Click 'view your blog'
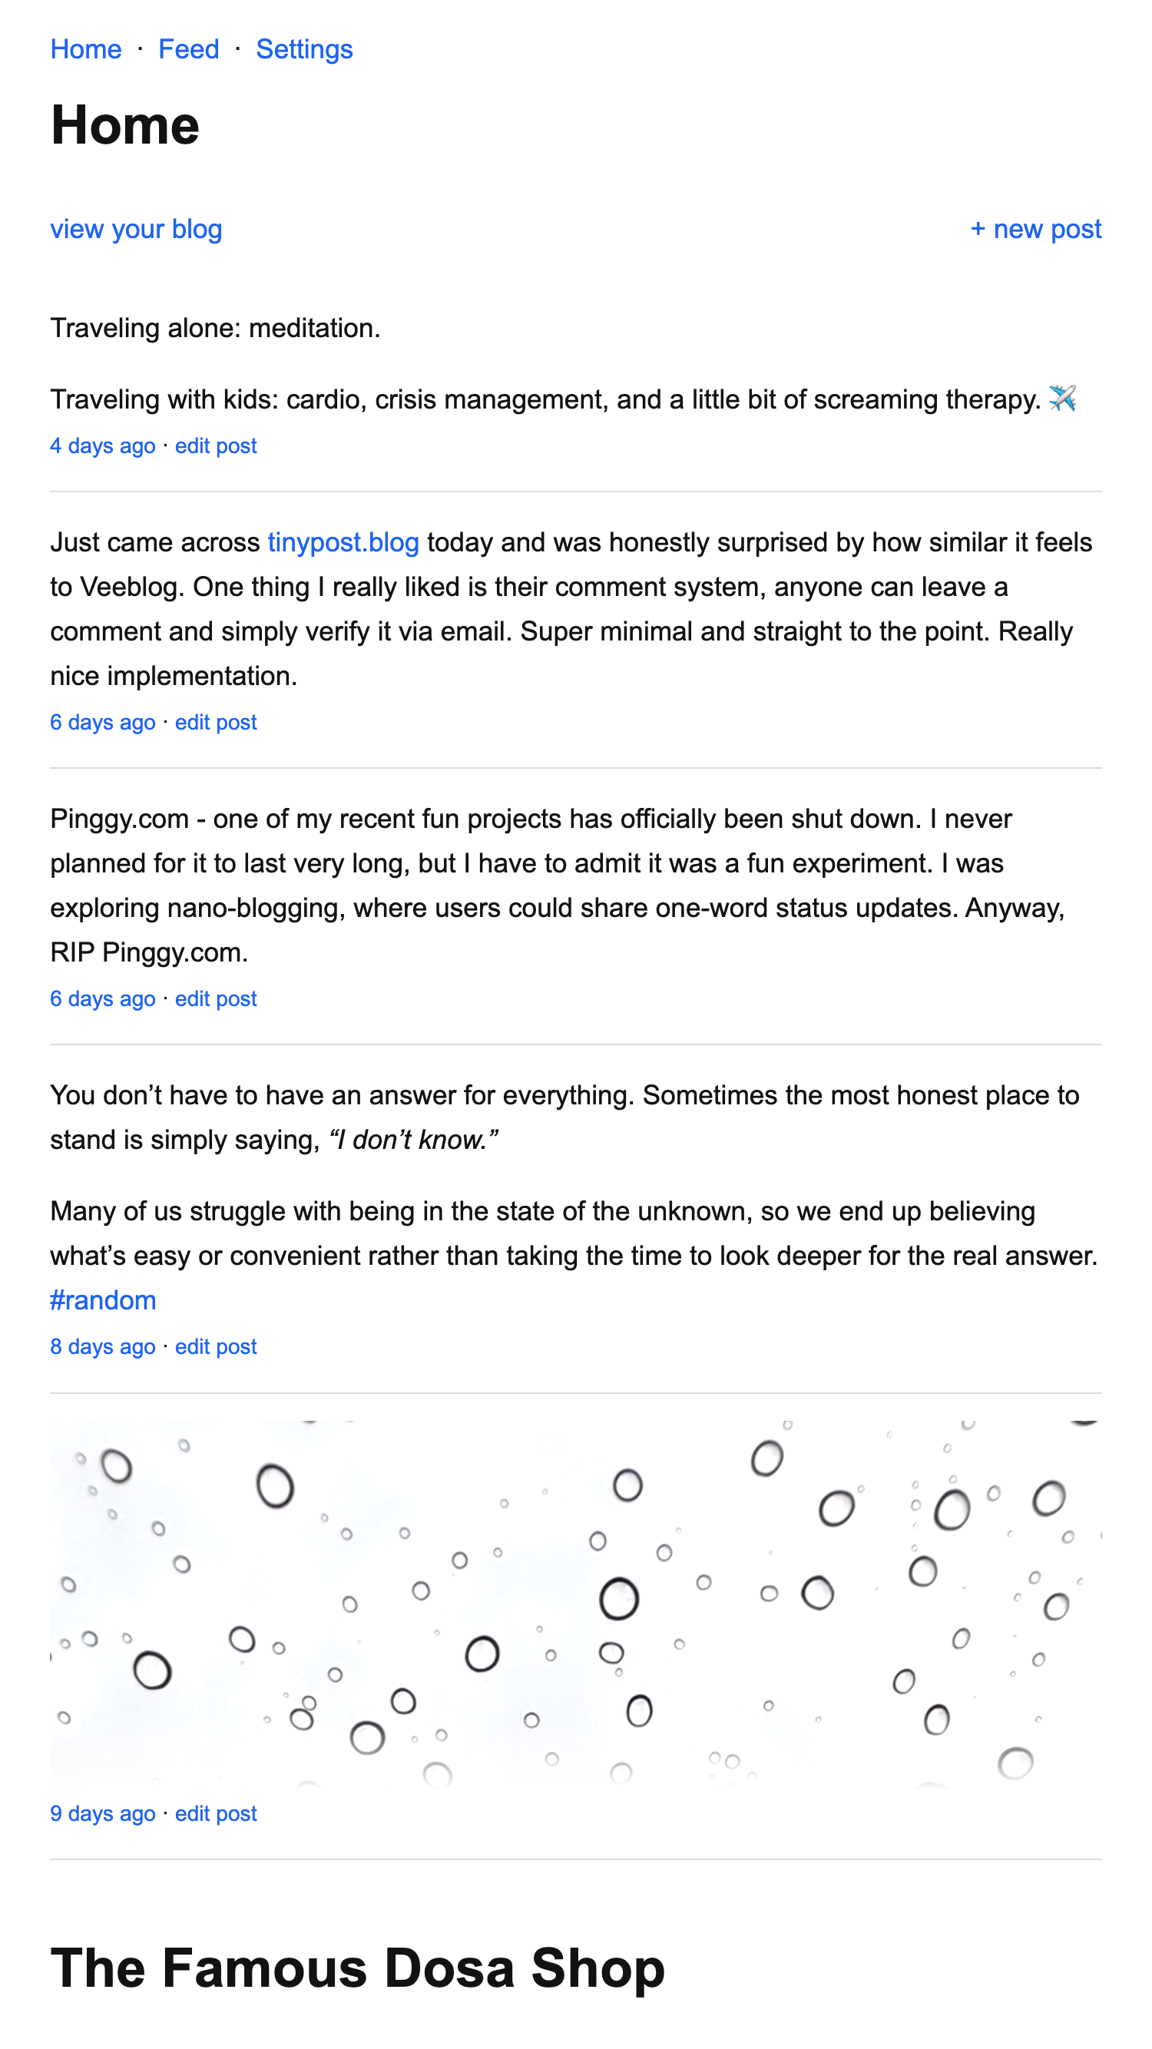The image size is (1152, 2049). tap(136, 229)
